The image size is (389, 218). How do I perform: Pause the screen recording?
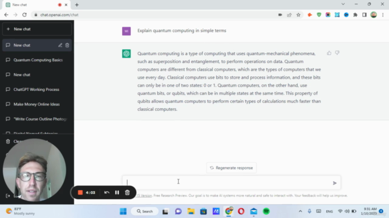pos(117,193)
